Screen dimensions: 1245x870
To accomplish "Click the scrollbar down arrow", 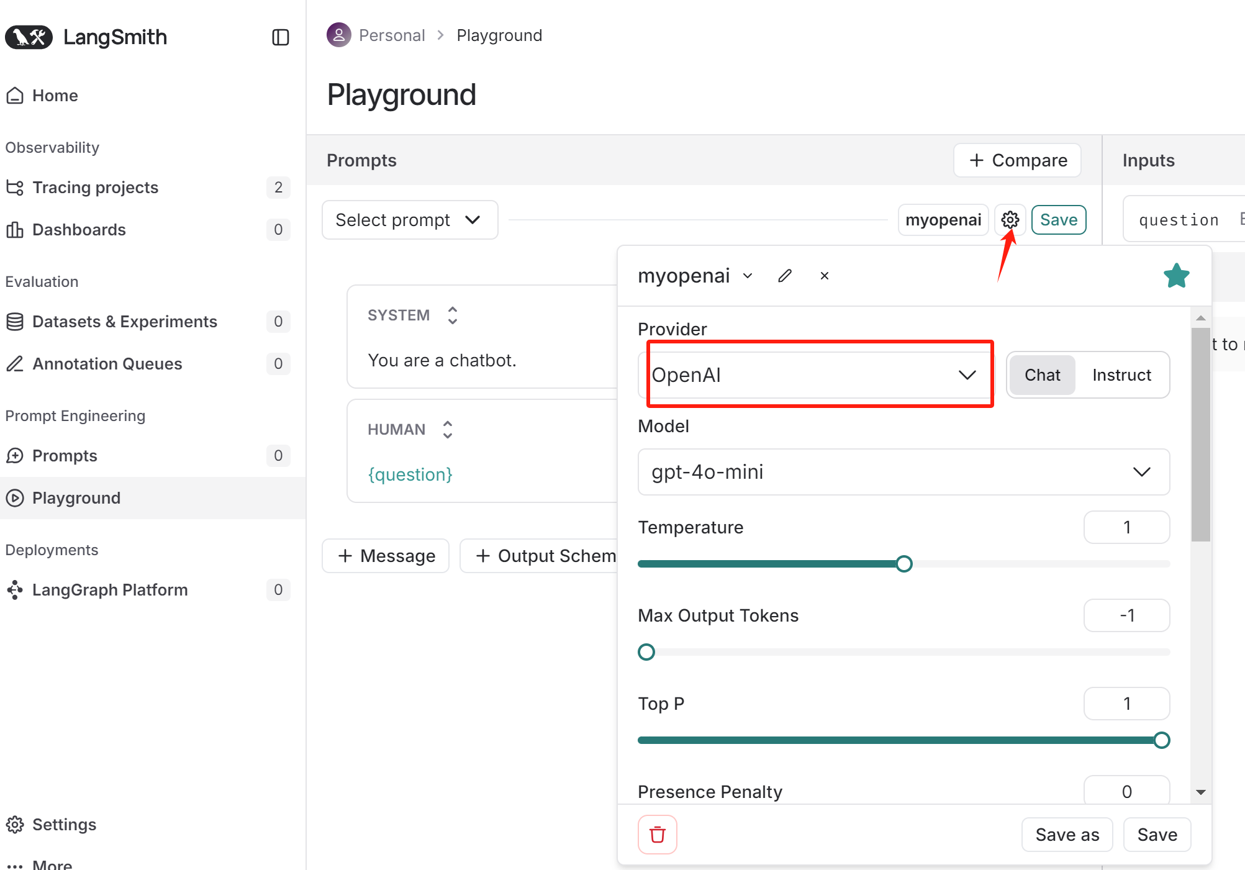I will click(1201, 792).
